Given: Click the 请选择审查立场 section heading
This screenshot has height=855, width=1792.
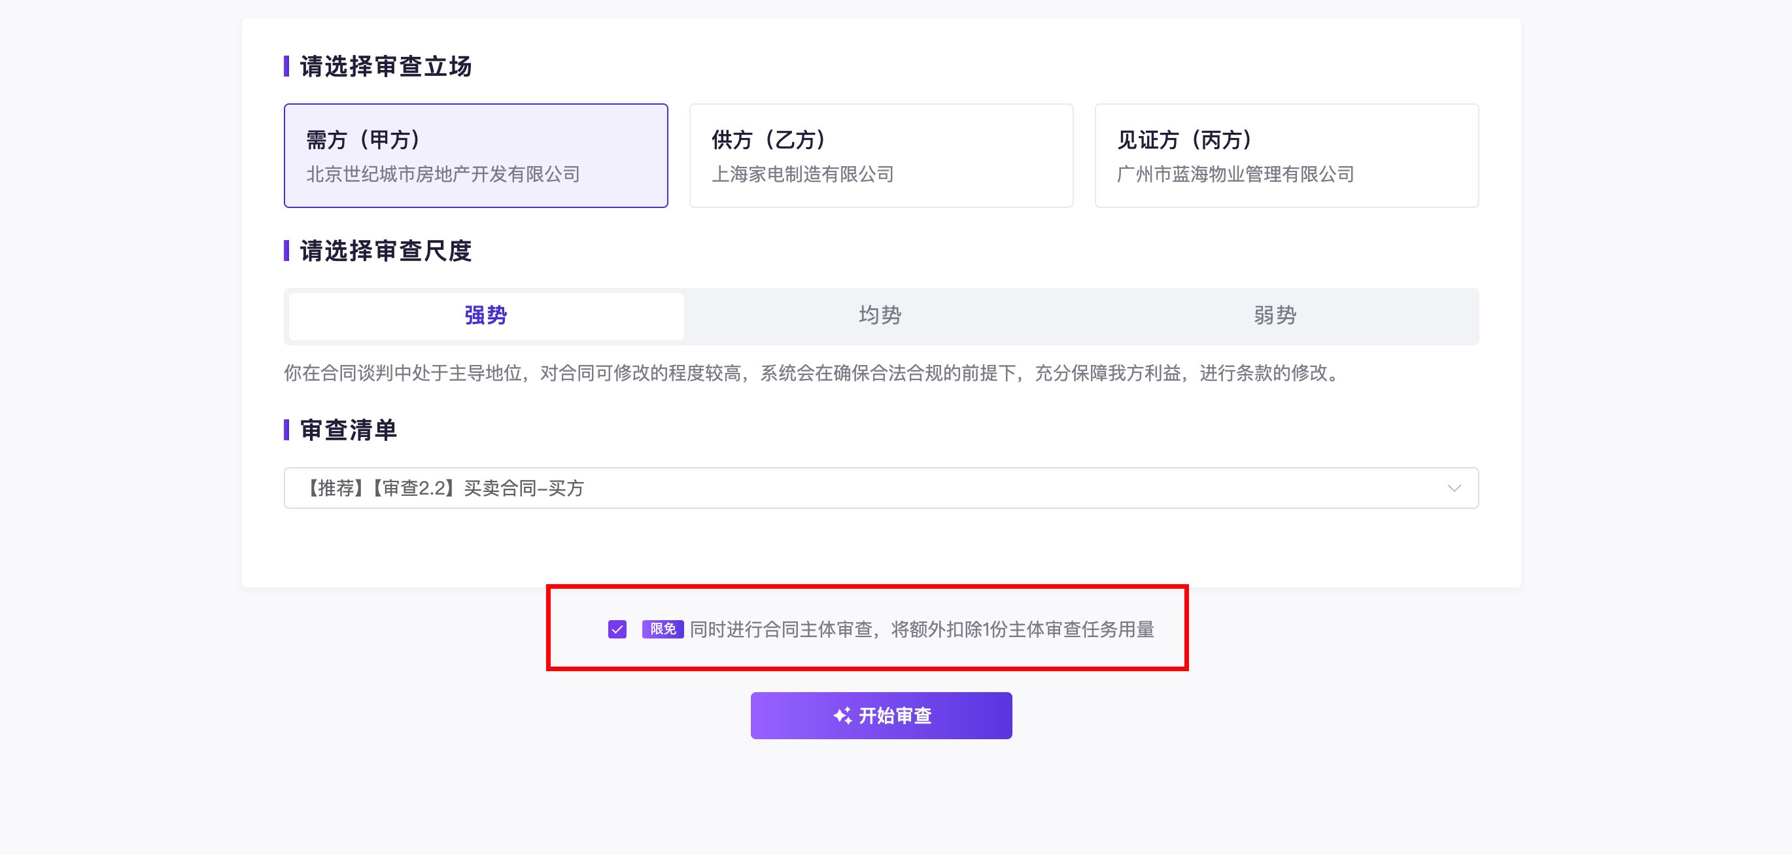Looking at the screenshot, I should click(x=386, y=67).
